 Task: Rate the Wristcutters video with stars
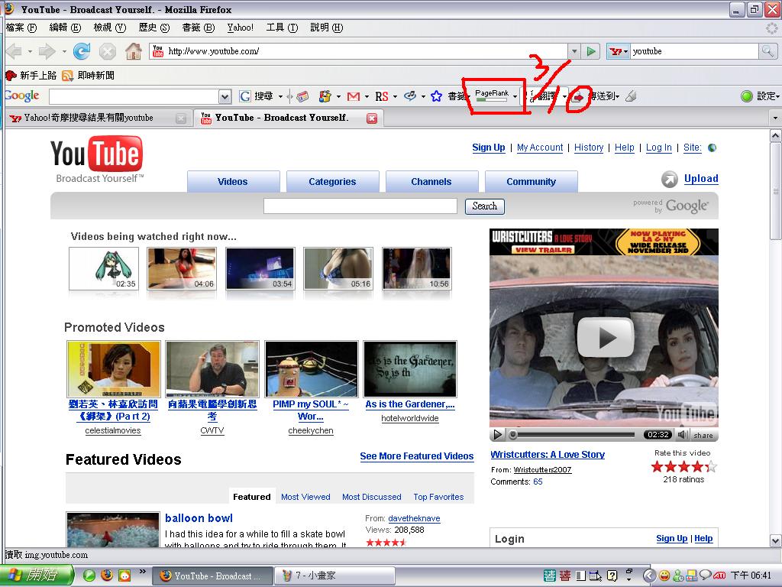click(684, 467)
